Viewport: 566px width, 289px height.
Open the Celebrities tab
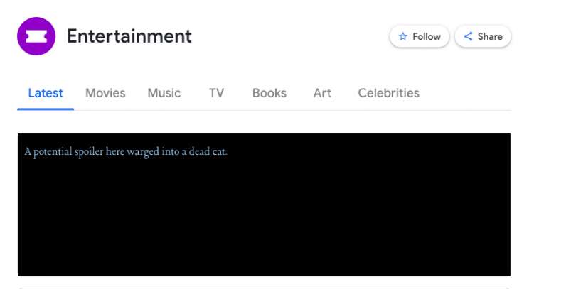coord(389,93)
